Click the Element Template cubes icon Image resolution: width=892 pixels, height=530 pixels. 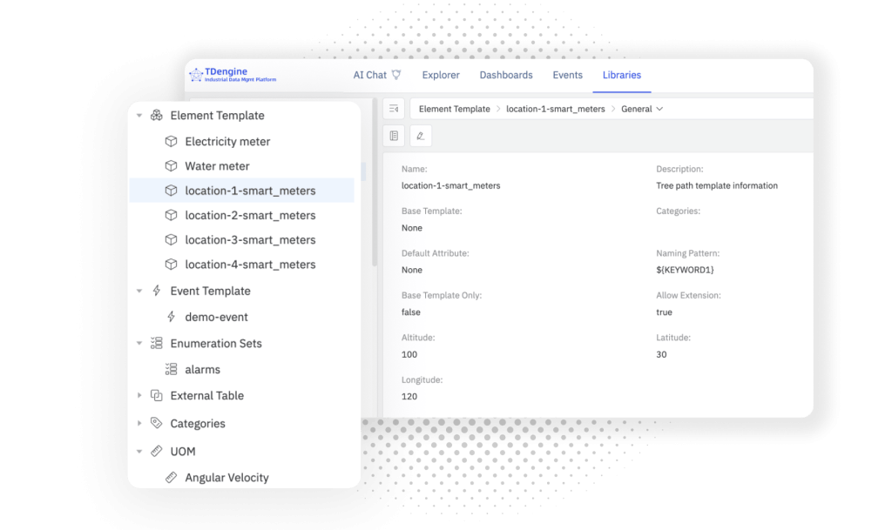tap(157, 116)
